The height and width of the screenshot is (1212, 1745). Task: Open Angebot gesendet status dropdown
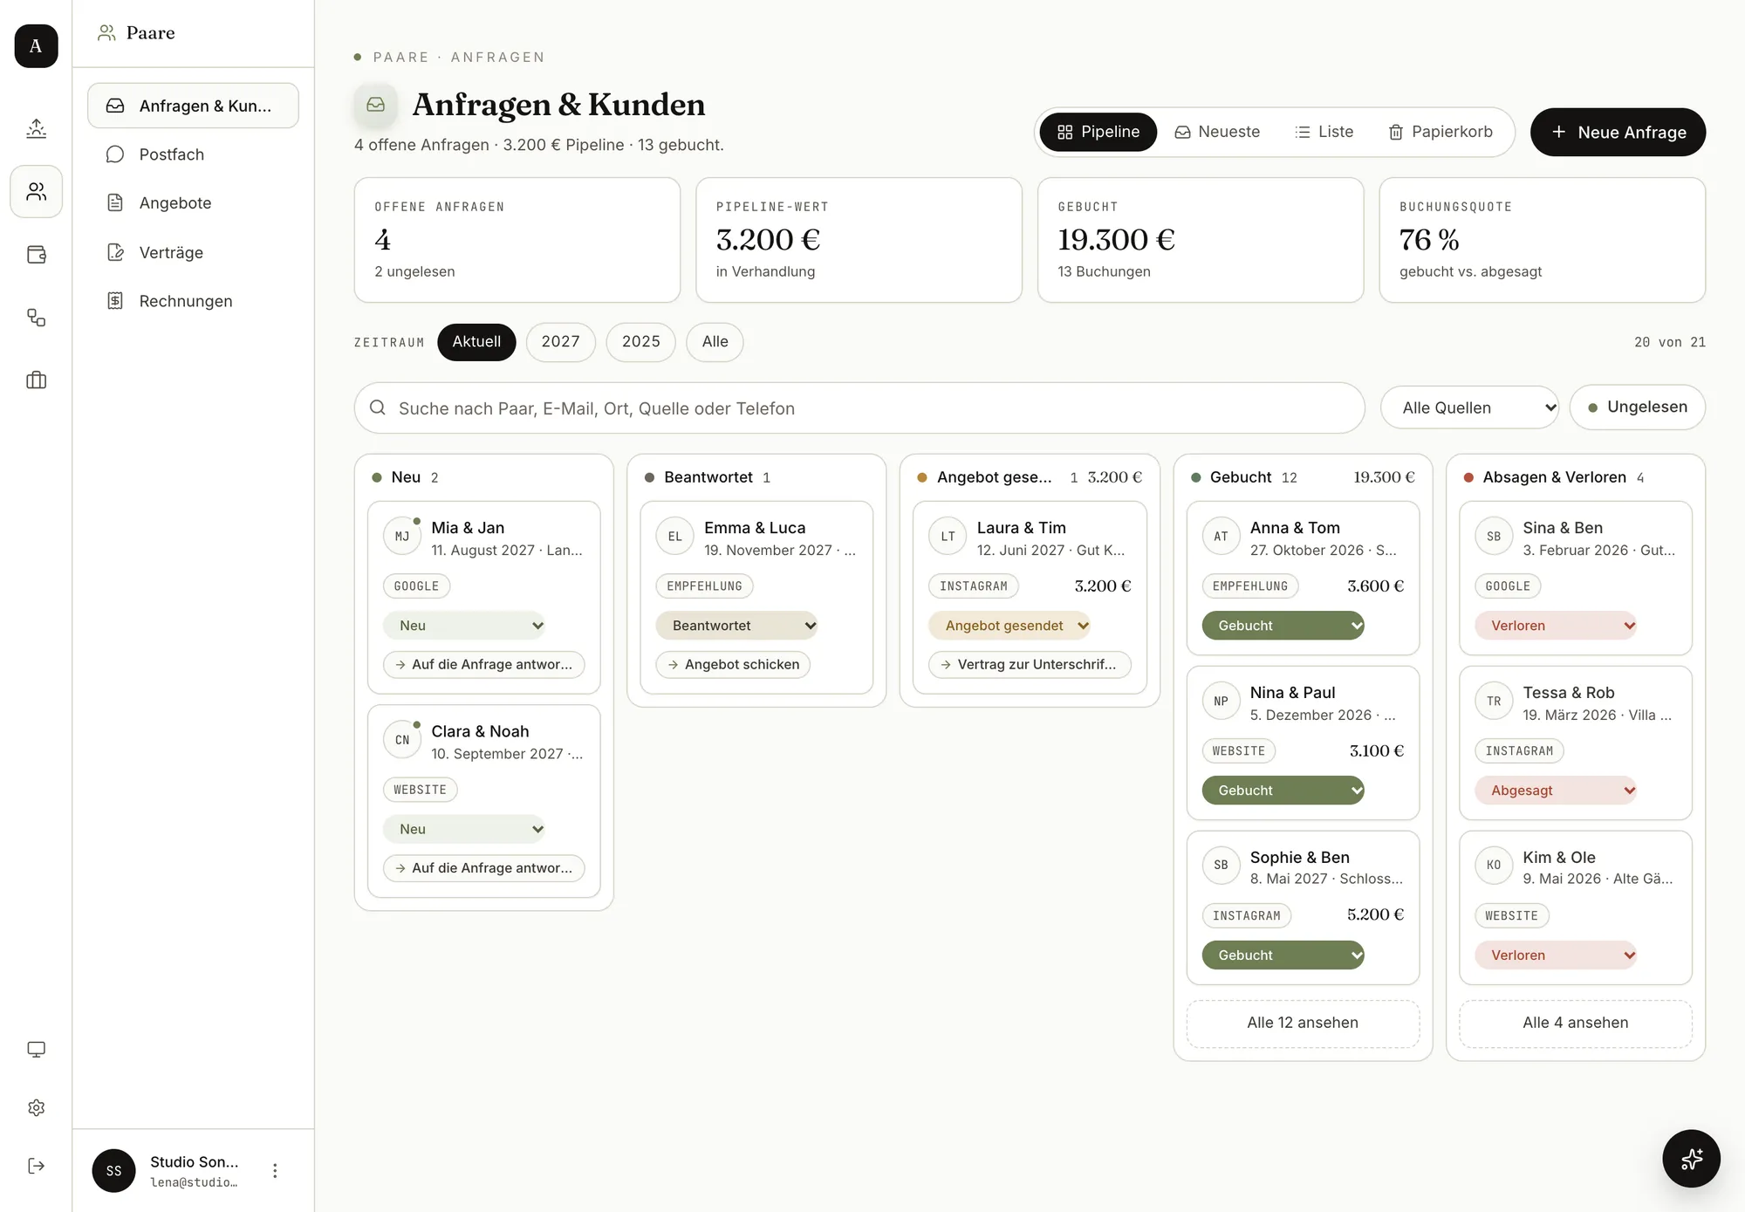click(x=1009, y=626)
